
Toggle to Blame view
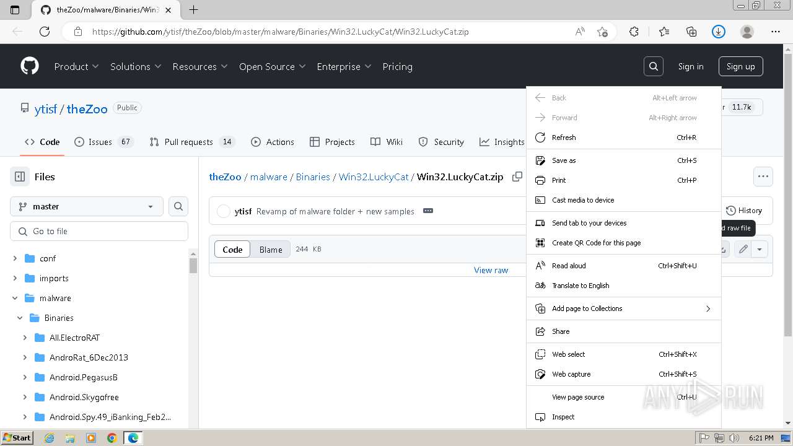(x=271, y=249)
